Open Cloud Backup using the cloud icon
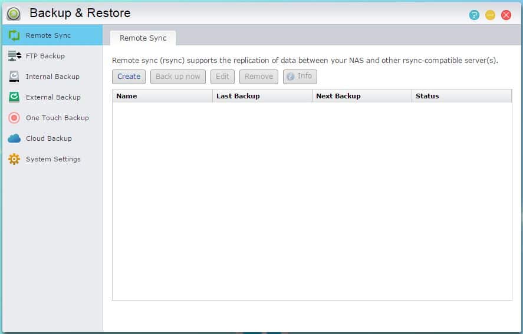The width and height of the screenshot is (523, 334). pos(14,138)
